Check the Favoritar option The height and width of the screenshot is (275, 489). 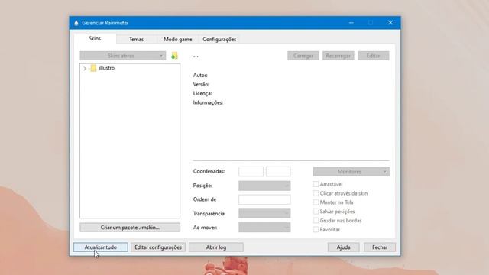(x=316, y=229)
